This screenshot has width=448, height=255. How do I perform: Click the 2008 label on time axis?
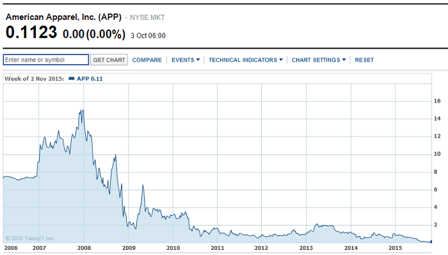(x=84, y=248)
